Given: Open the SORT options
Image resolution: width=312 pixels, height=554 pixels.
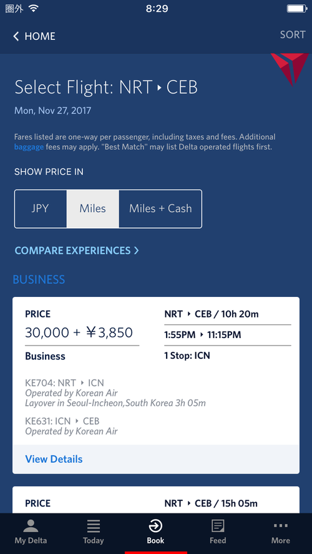Looking at the screenshot, I should 293,35.
